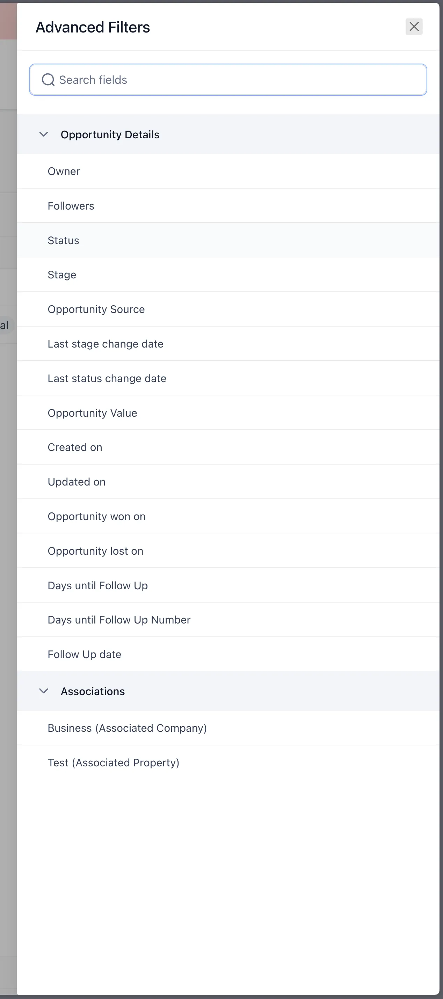Select the Followers filter field
Screen dimensions: 443x999
coord(228,206)
